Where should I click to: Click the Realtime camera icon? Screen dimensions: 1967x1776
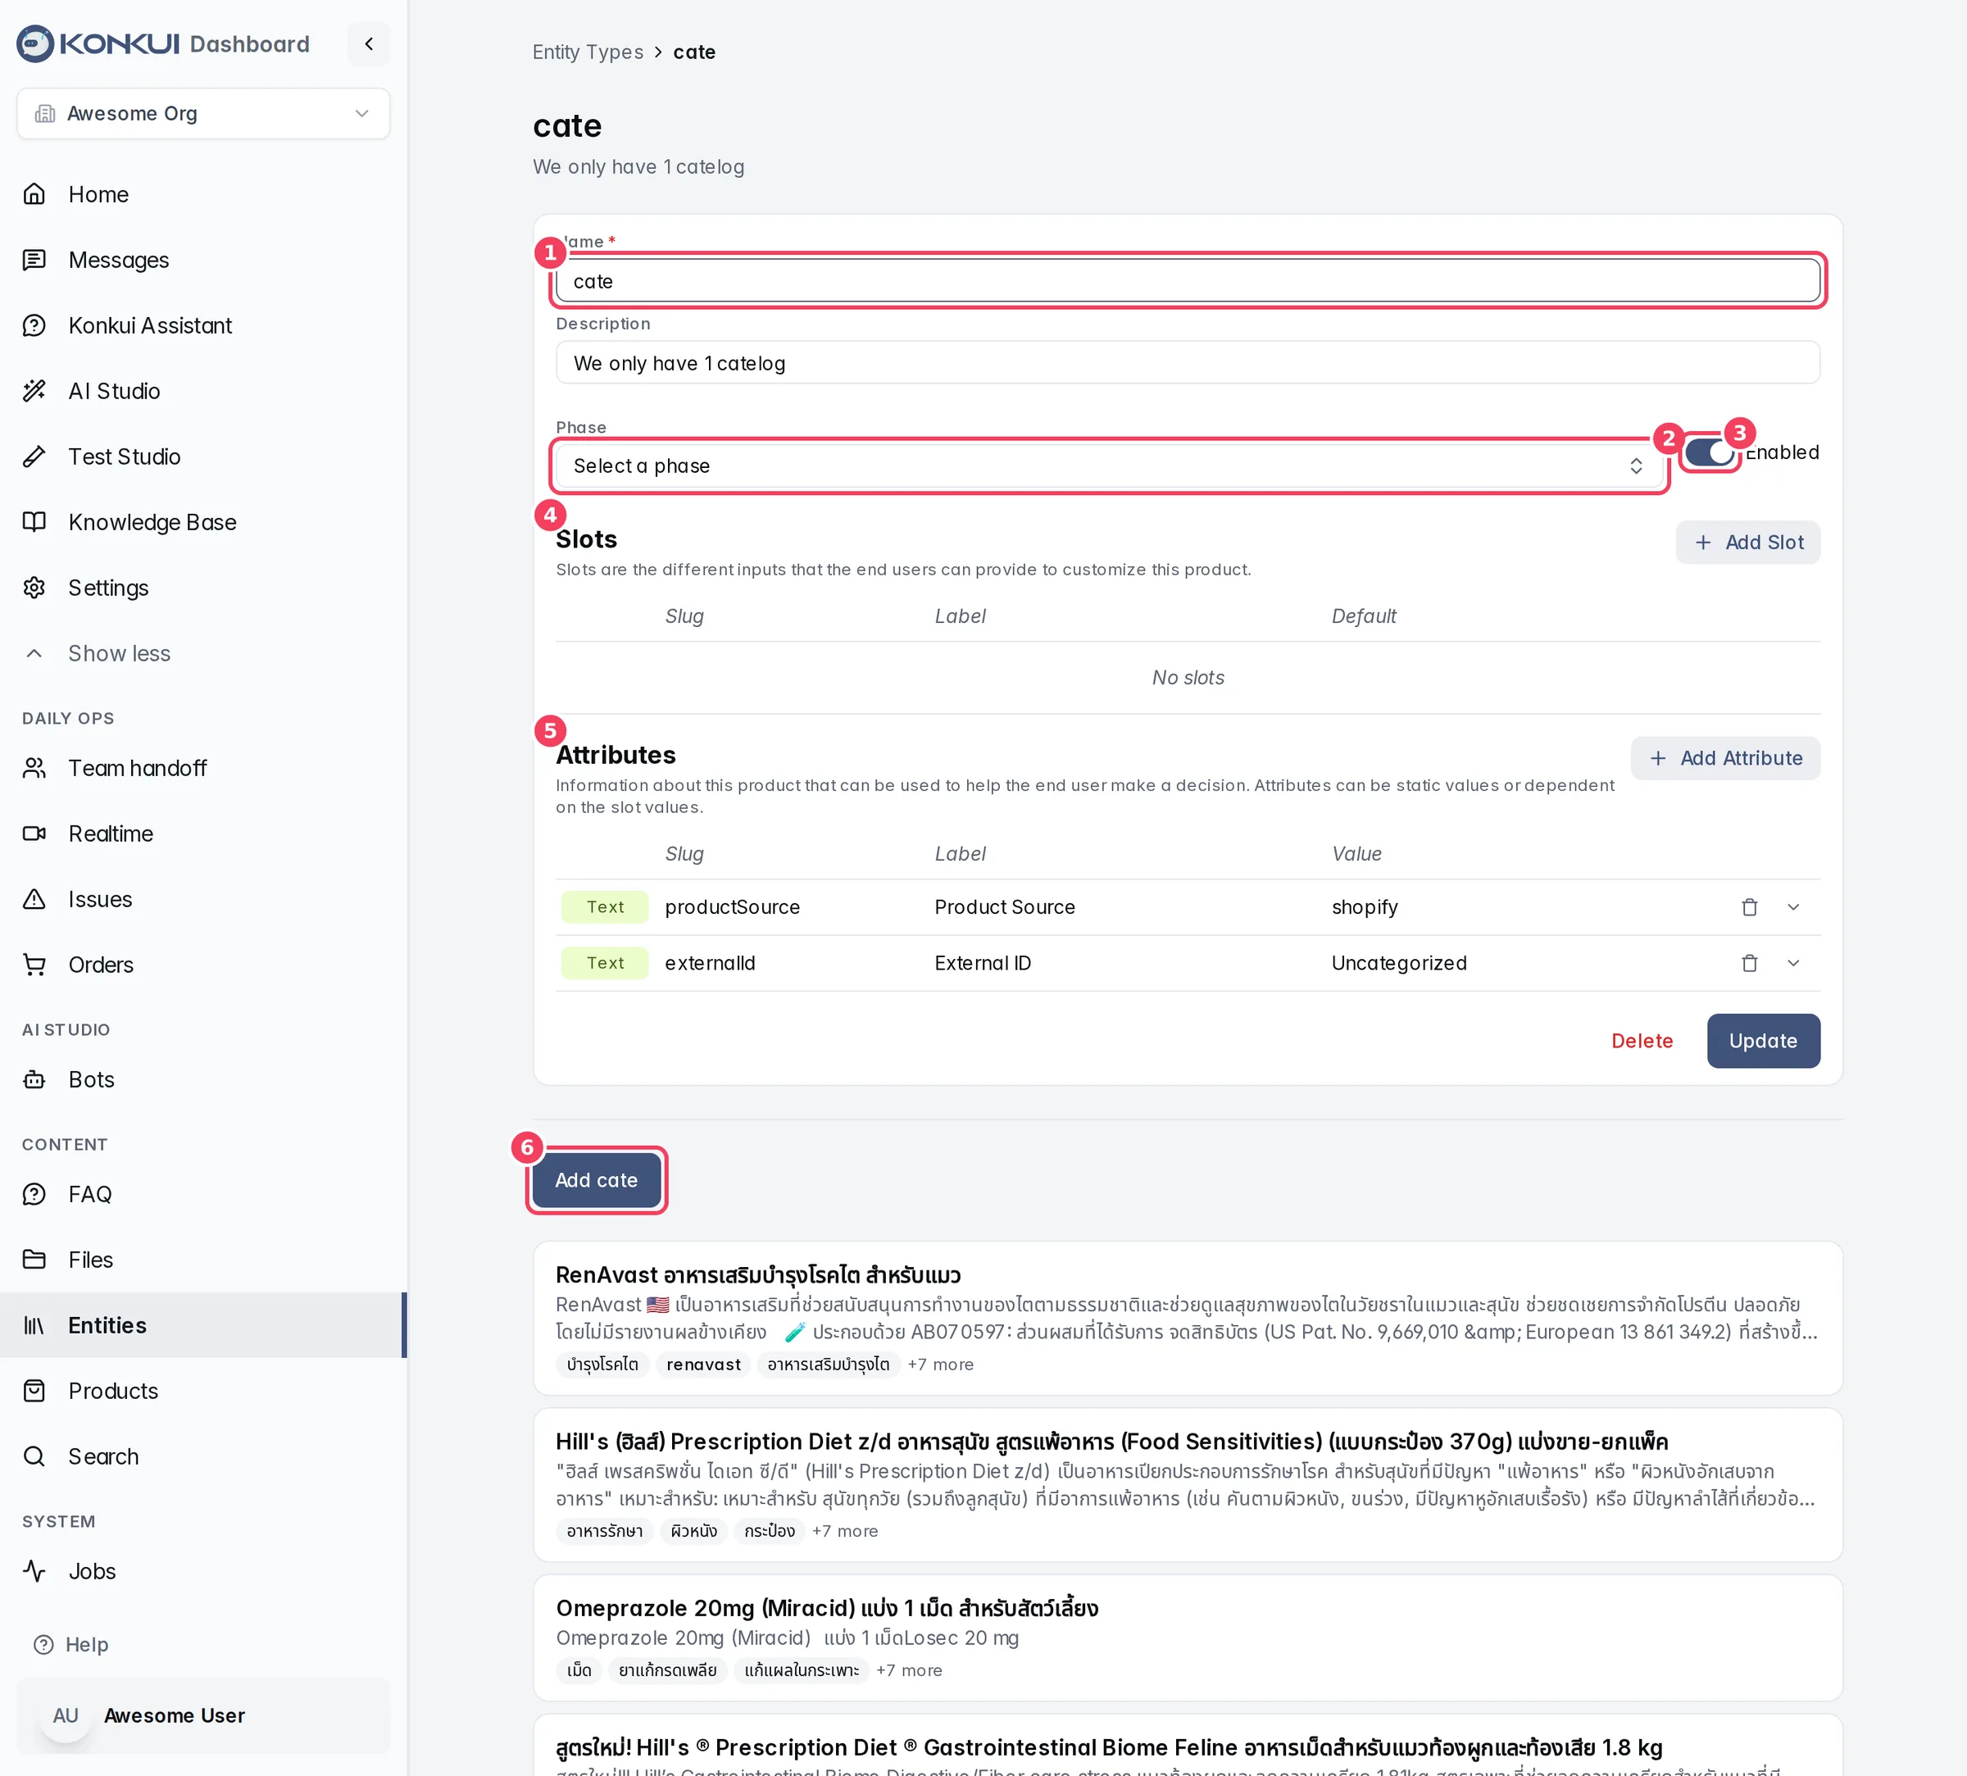click(34, 833)
